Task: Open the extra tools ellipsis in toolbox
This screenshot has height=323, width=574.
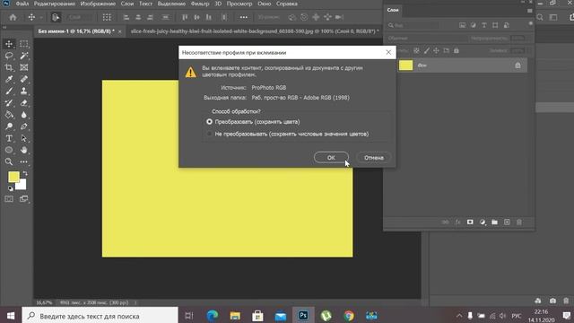Action: pos(24,161)
